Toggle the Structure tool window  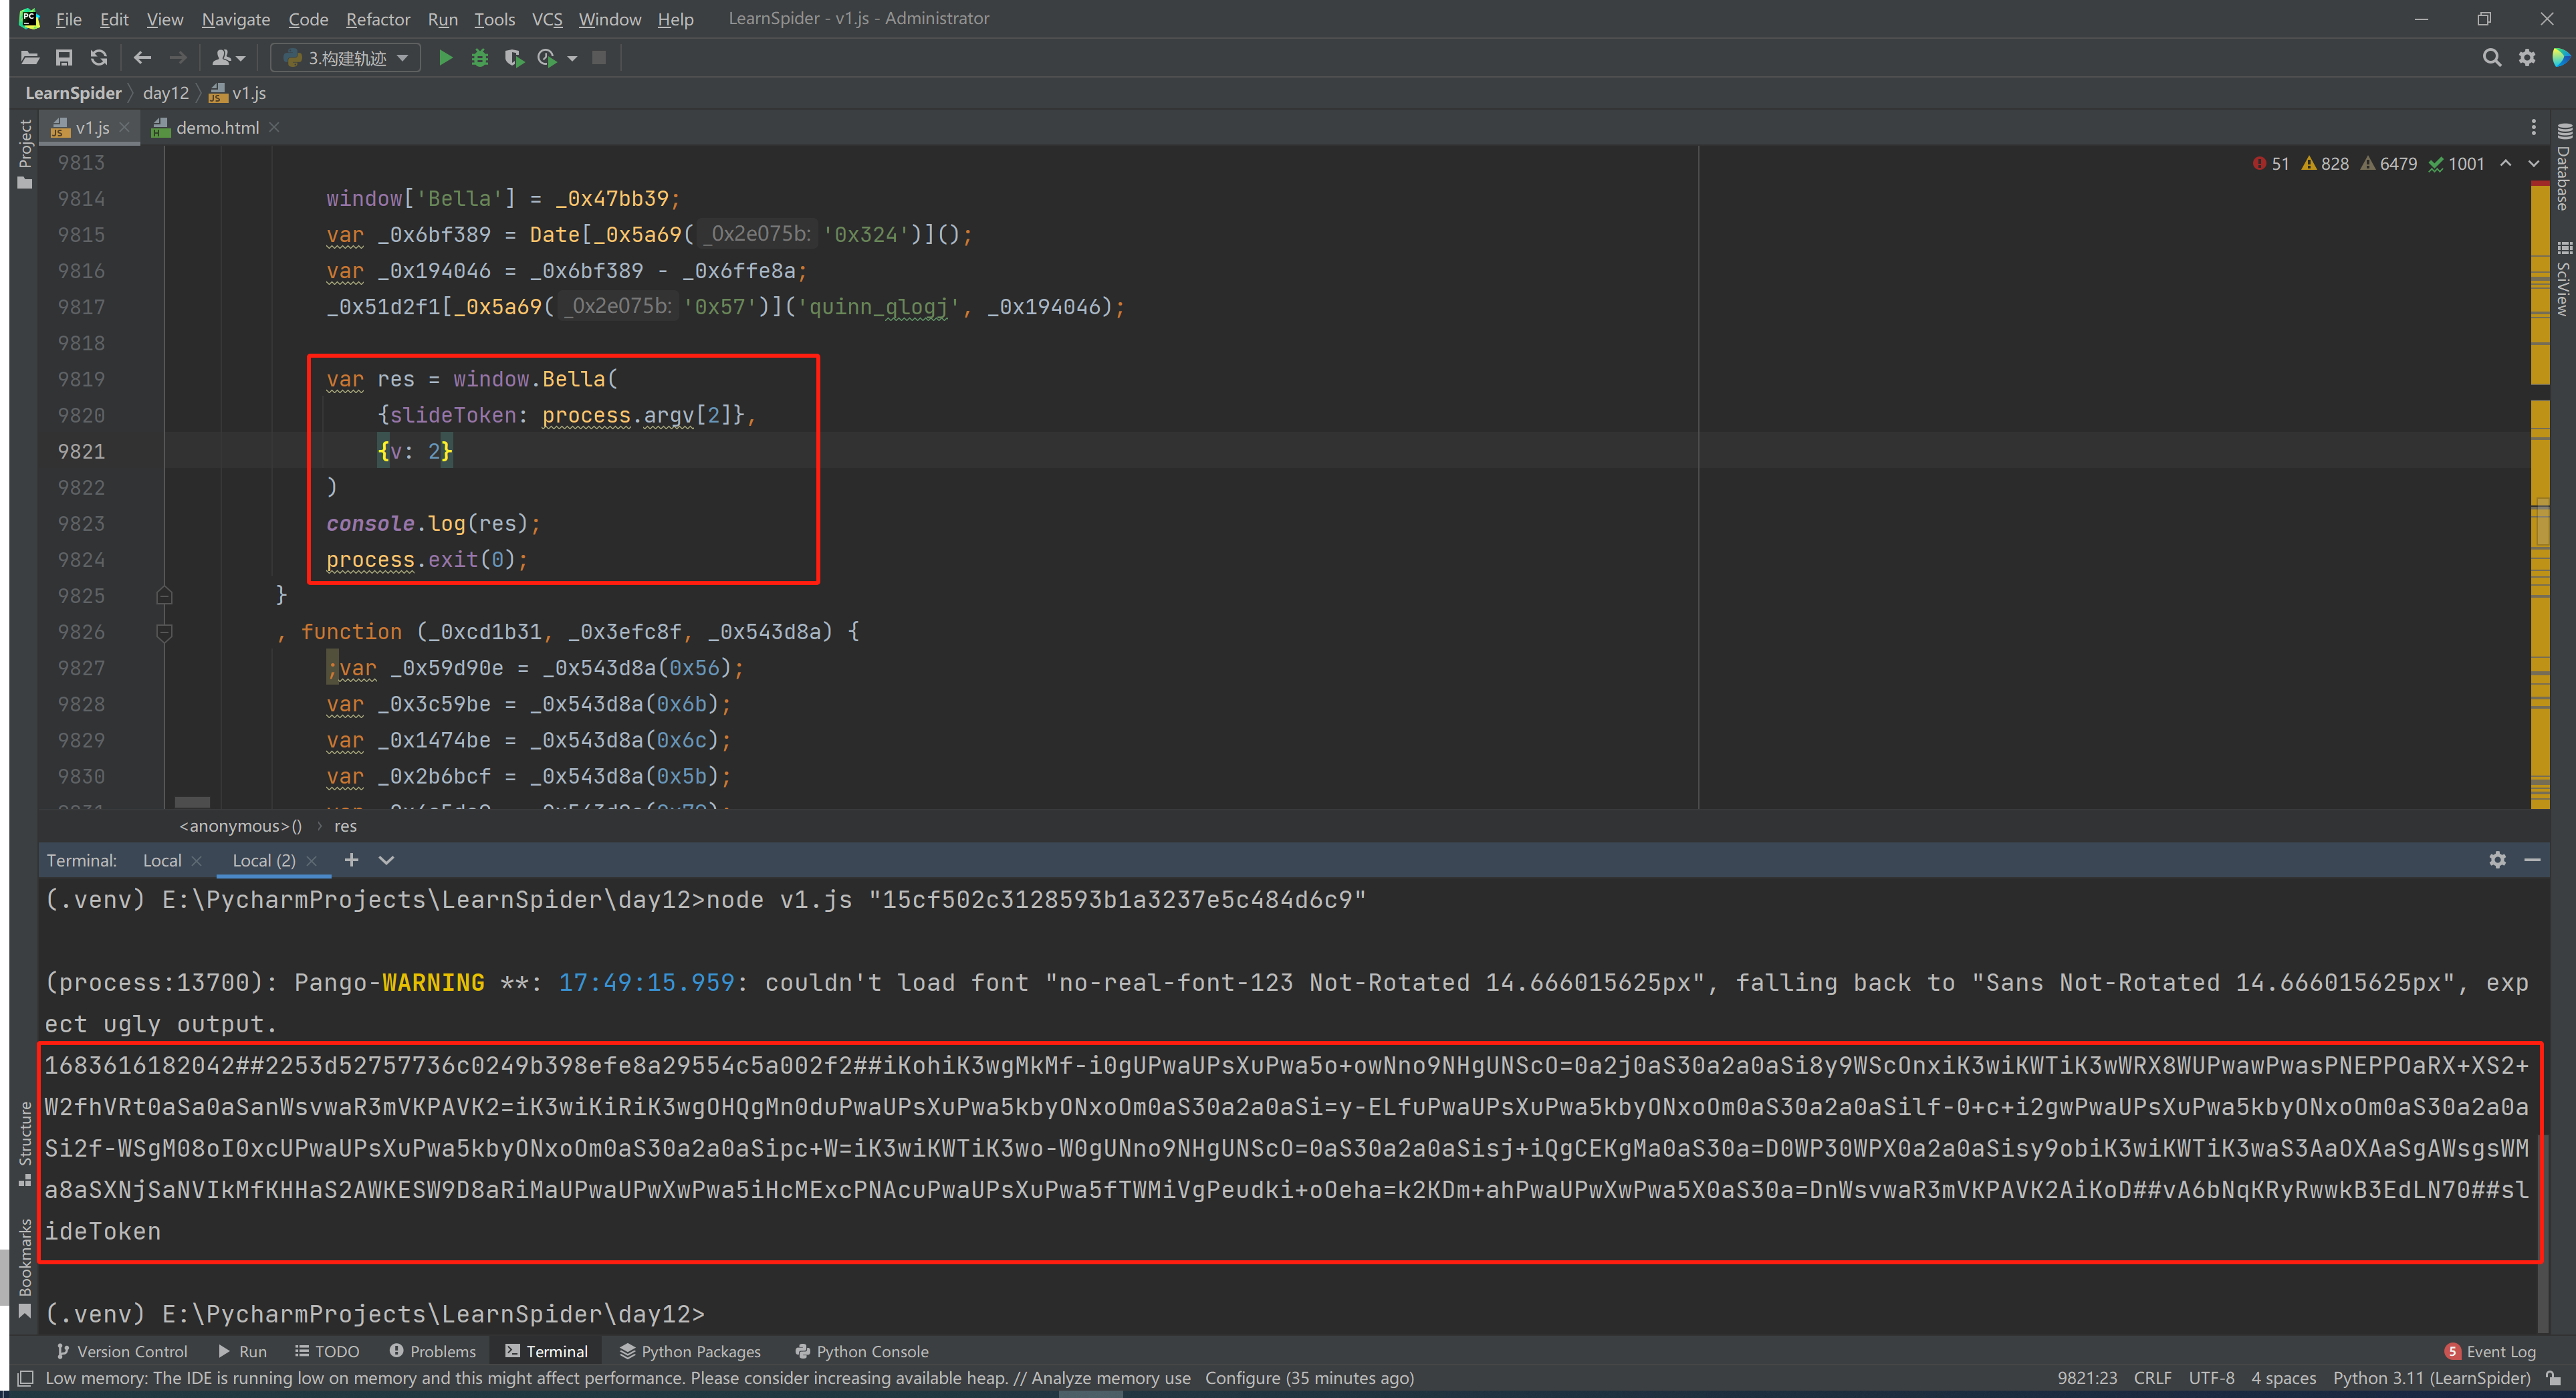pos(25,1144)
